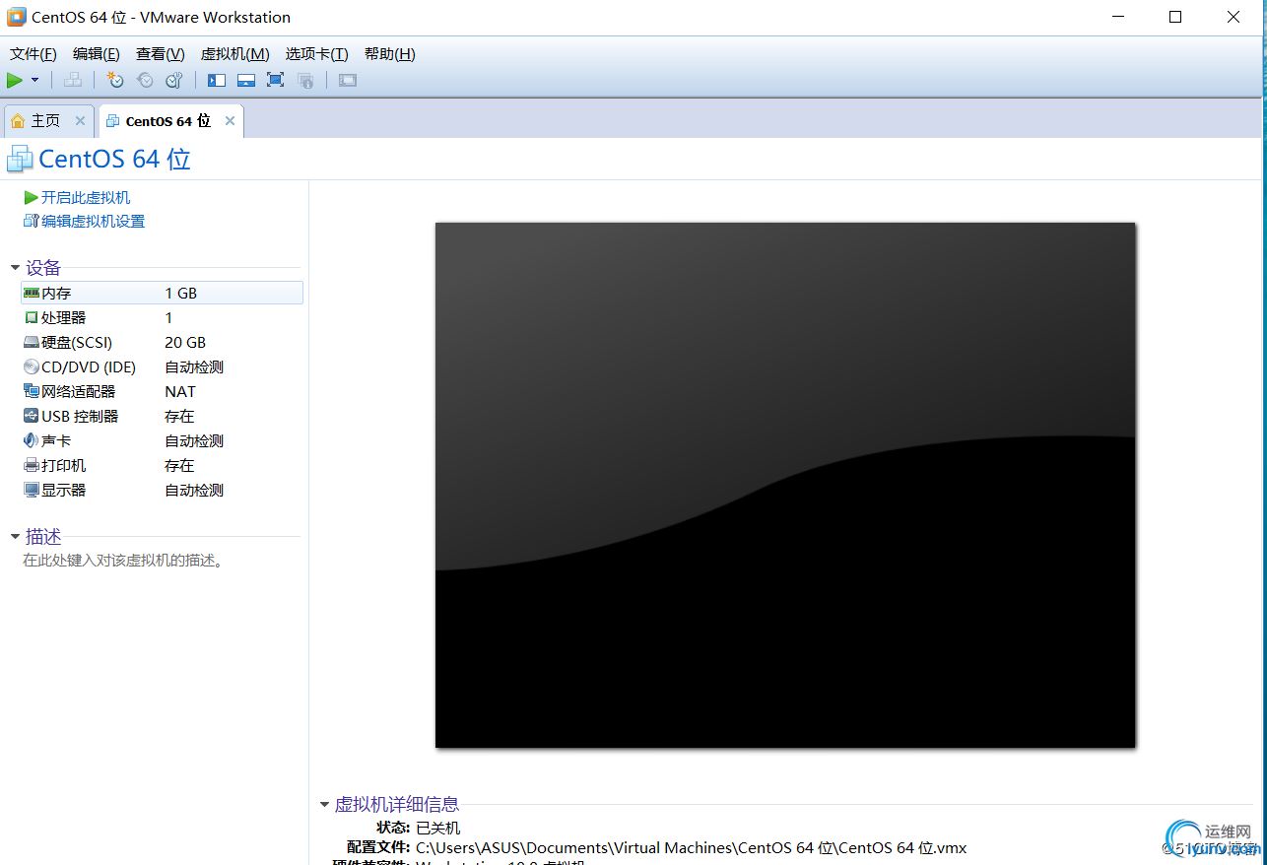Image resolution: width=1267 pixels, height=865 pixels.
Task: Collapse the 描述 section
Action: [15, 537]
